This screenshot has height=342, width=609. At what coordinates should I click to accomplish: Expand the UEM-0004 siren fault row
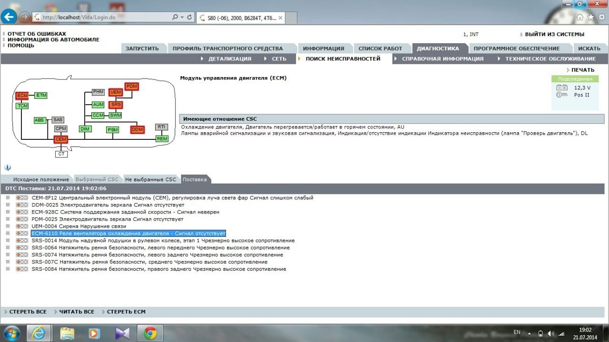8,226
